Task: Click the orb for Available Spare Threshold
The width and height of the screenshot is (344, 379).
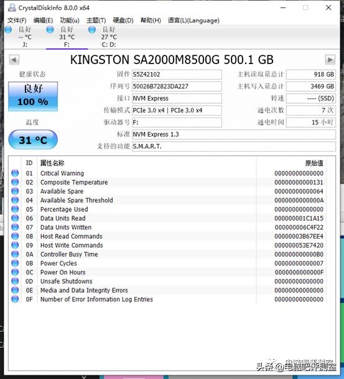Action: pyautogui.click(x=15, y=200)
